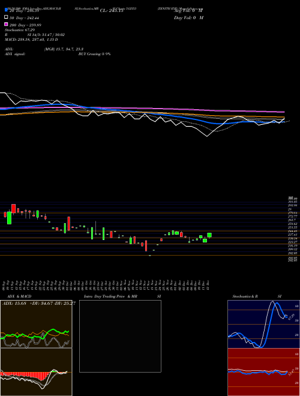Screen dimensions: 300x396
Task: Click the 'Stochastics: 67.29' readout
Action: pos(20,30)
